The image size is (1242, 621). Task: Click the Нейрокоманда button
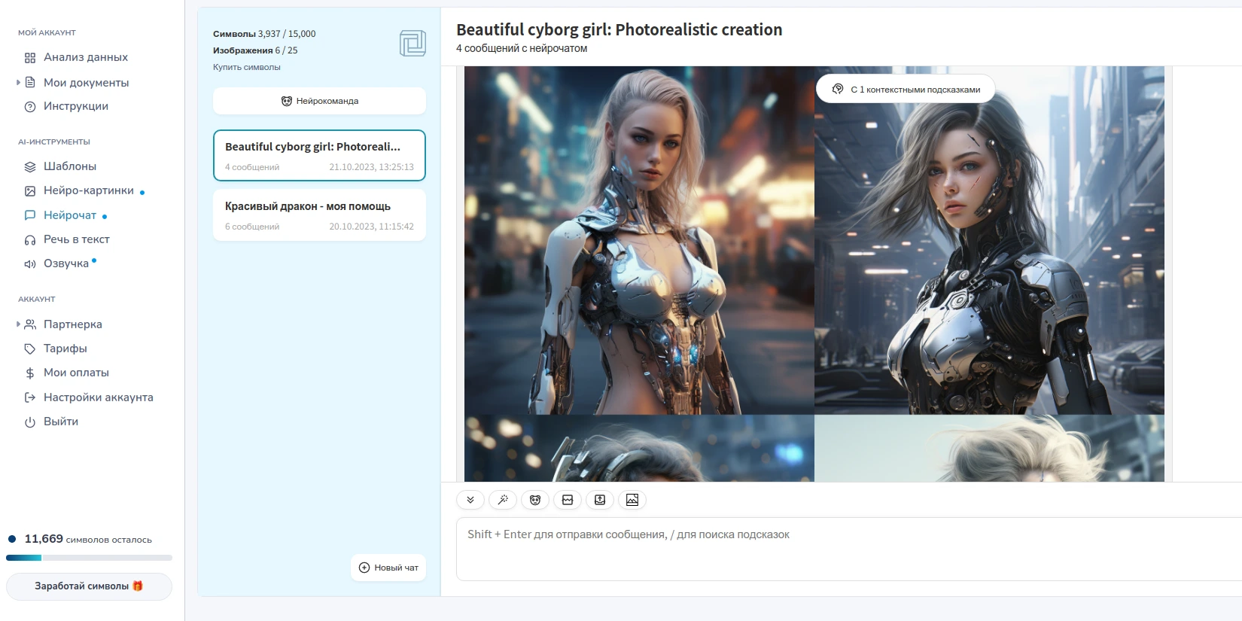pos(319,101)
